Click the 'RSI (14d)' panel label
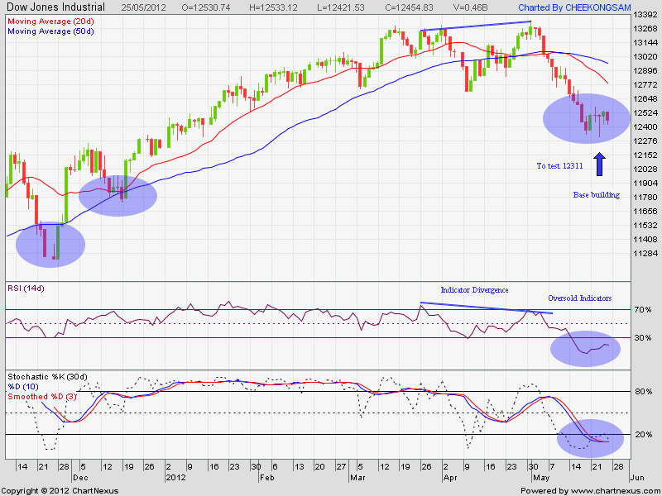Viewport: 662px width, 496px height. [x=26, y=289]
